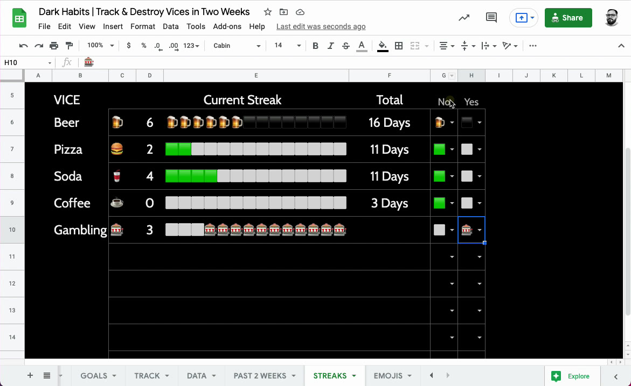631x386 pixels.
Task: Collapse the toolbar with up chevron
Action: pos(621,46)
